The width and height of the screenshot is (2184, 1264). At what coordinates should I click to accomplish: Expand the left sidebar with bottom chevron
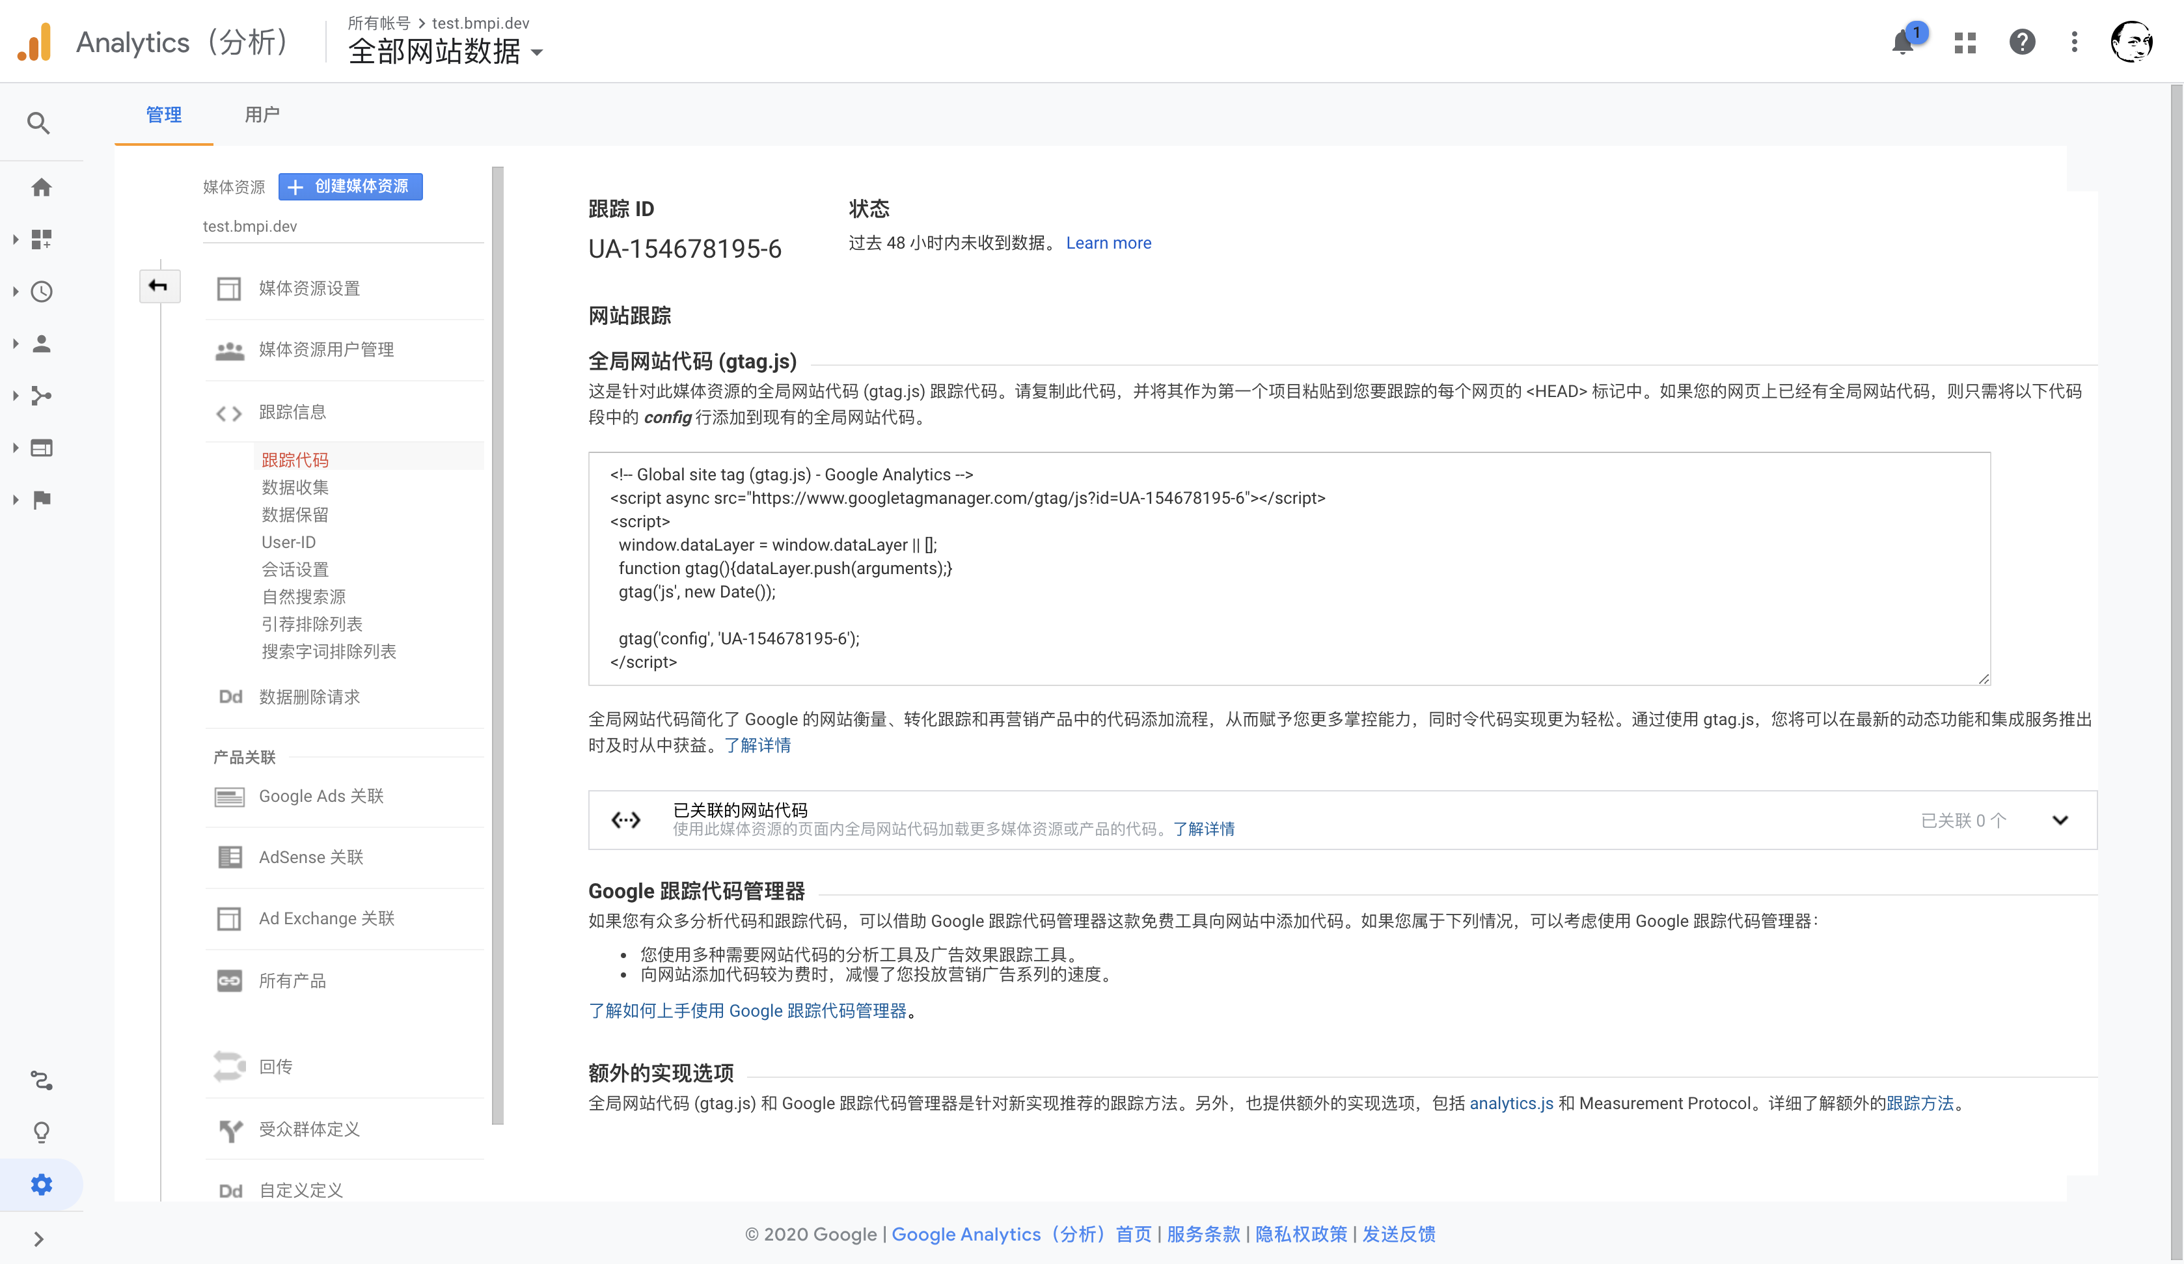pyautogui.click(x=38, y=1239)
